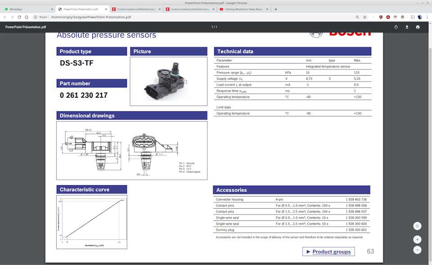This screenshot has width=432, height=265.
Task: Go back to the previous page
Action: point(5,17)
